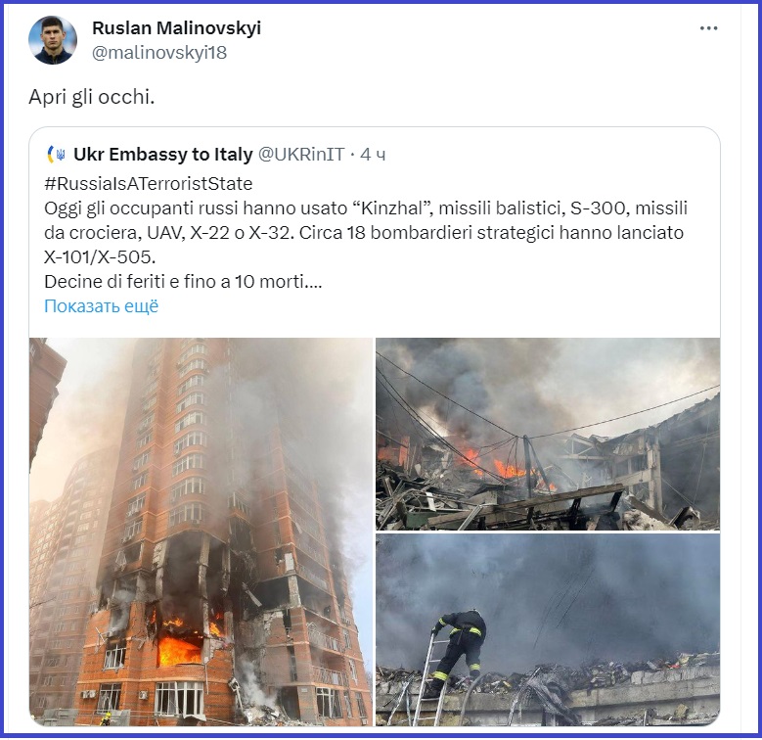Image resolution: width=762 pixels, height=740 pixels.
Task: Click the line starting 'da crociera, UAV'
Action: (x=364, y=233)
